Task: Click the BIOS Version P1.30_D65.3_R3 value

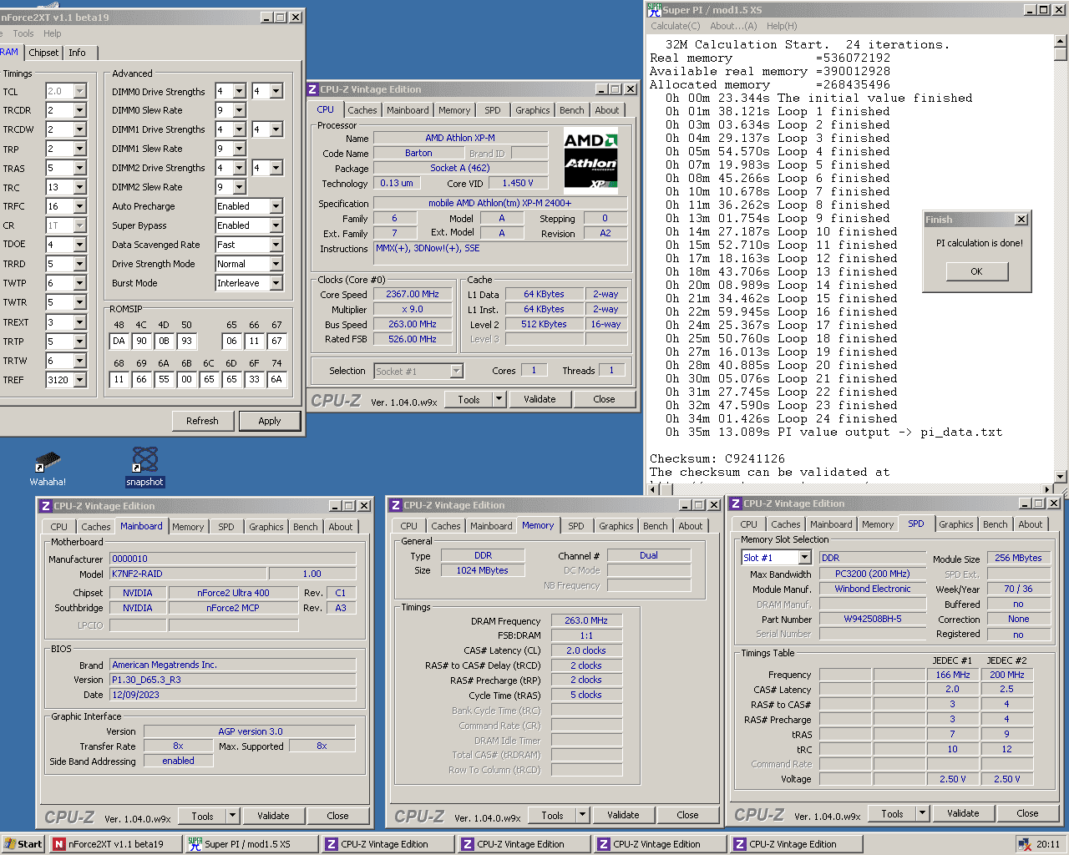Action: (x=233, y=680)
